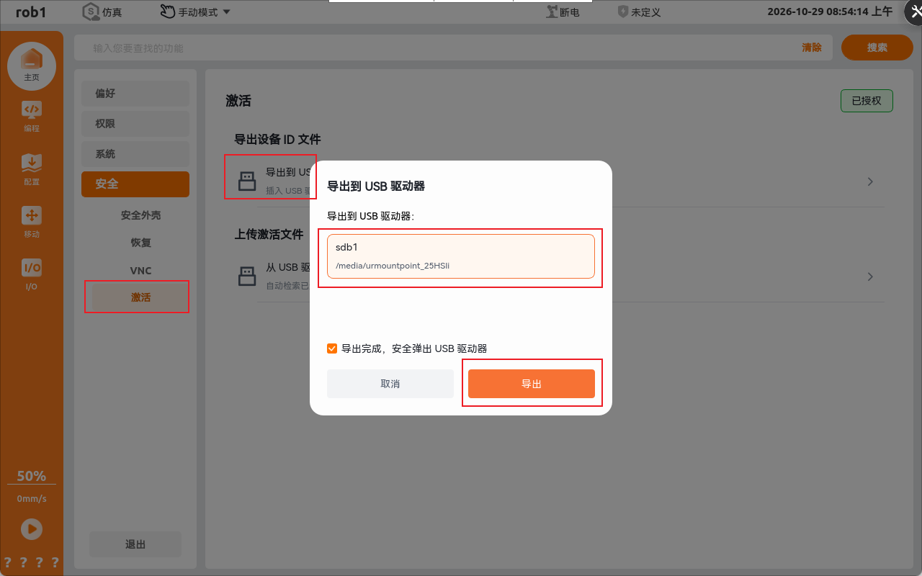This screenshot has width=922, height=576.
Task: Click the 清除 clear link
Action: (812, 48)
